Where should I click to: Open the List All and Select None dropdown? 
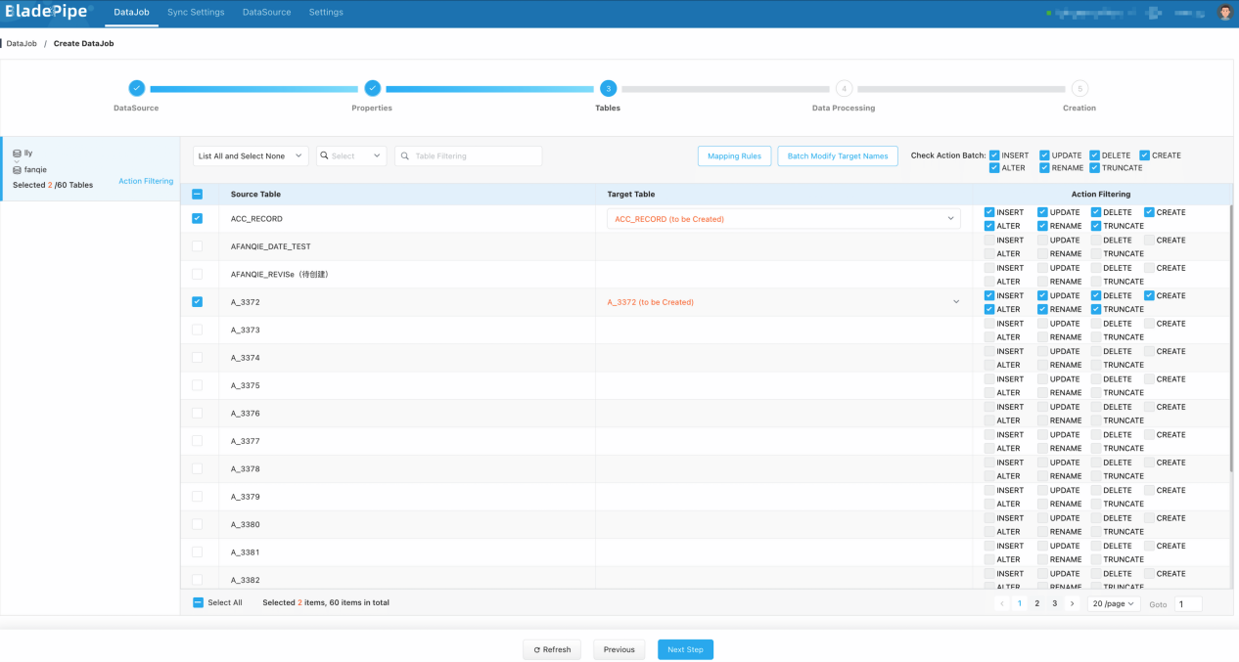[x=251, y=156]
